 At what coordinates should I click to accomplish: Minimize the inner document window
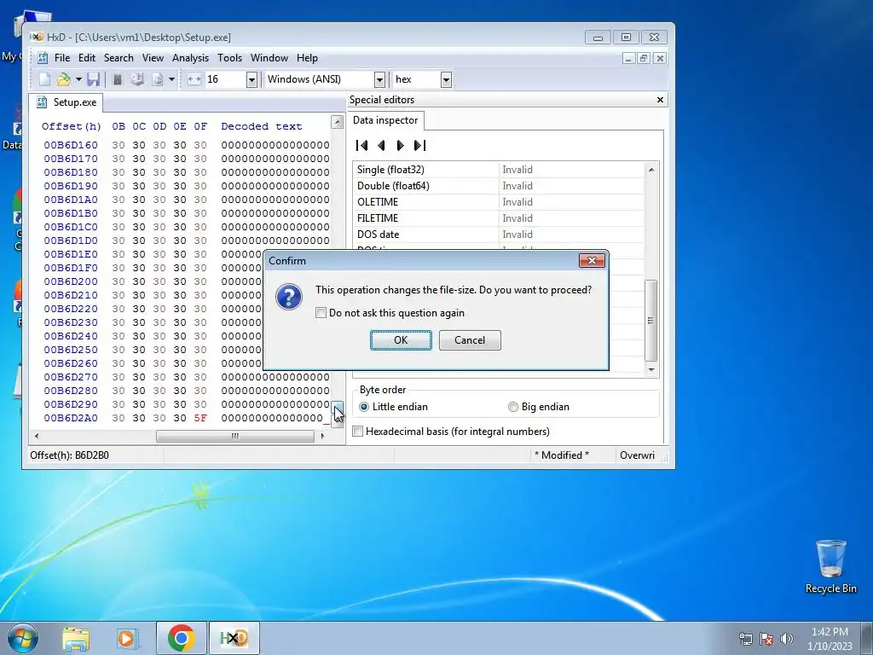point(628,58)
